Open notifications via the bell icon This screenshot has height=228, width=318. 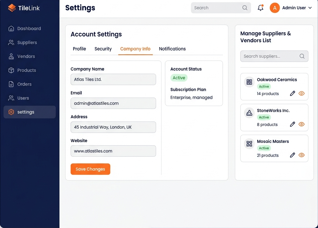[x=261, y=8]
